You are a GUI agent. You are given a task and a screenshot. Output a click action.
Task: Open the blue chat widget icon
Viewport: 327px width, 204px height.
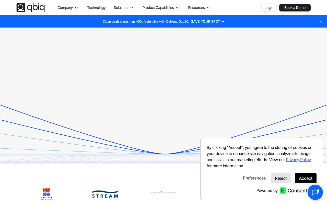pyautogui.click(x=315, y=192)
